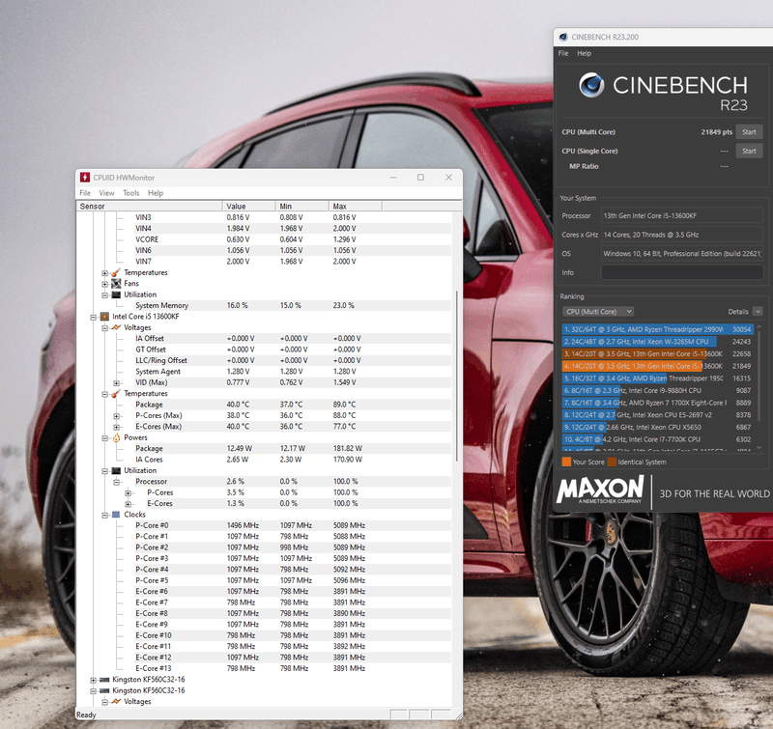Image resolution: width=773 pixels, height=729 pixels.
Task: Expand the E-Cores (Max) temperature row
Action: tap(117, 427)
